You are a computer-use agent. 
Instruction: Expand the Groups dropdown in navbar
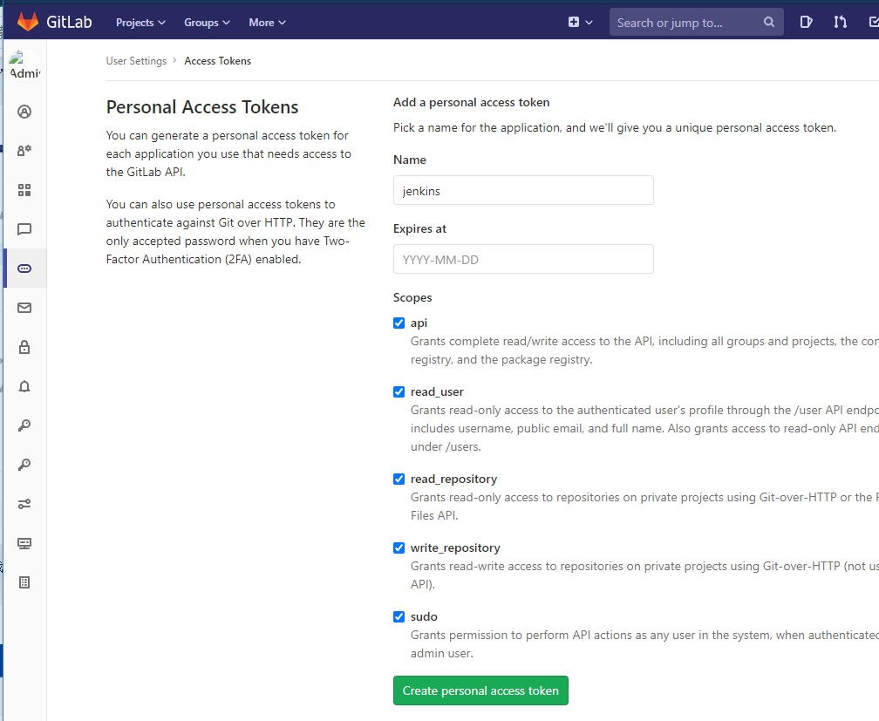207,23
